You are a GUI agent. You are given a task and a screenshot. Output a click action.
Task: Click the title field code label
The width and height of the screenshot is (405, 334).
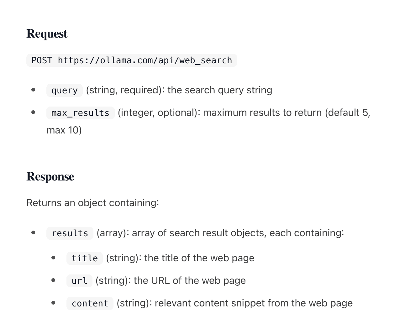pyautogui.click(x=85, y=258)
